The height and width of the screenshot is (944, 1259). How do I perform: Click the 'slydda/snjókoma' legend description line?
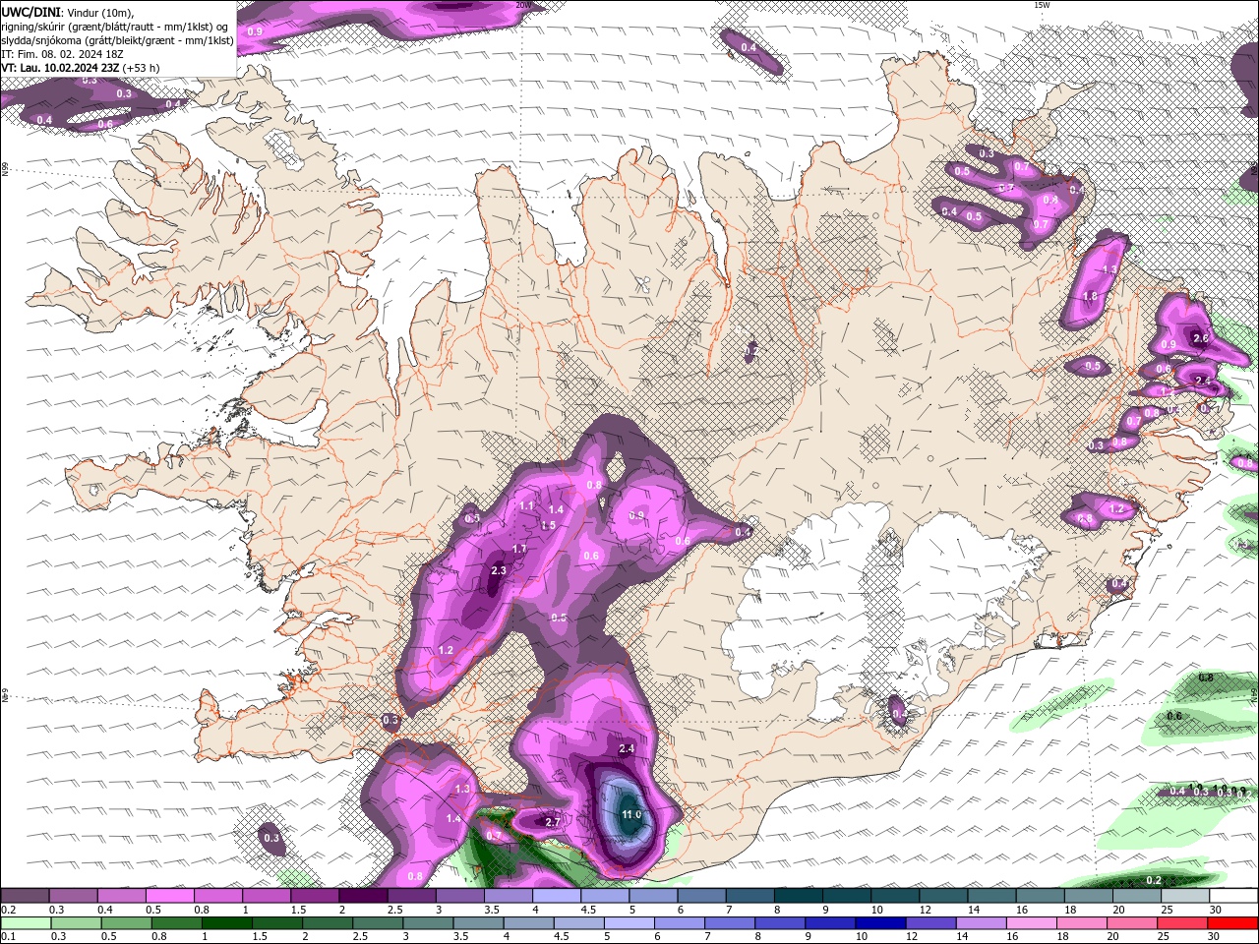tap(117, 40)
